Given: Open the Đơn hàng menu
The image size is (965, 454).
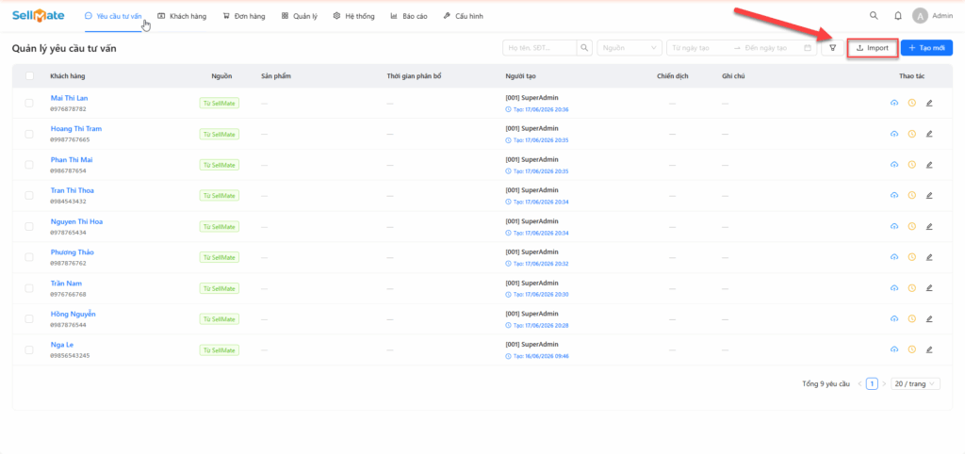Looking at the screenshot, I should (244, 16).
